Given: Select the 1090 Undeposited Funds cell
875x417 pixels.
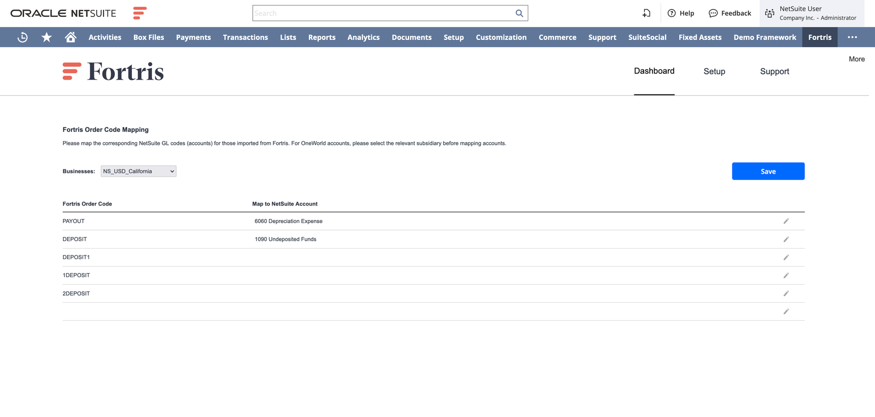Looking at the screenshot, I should tap(285, 239).
